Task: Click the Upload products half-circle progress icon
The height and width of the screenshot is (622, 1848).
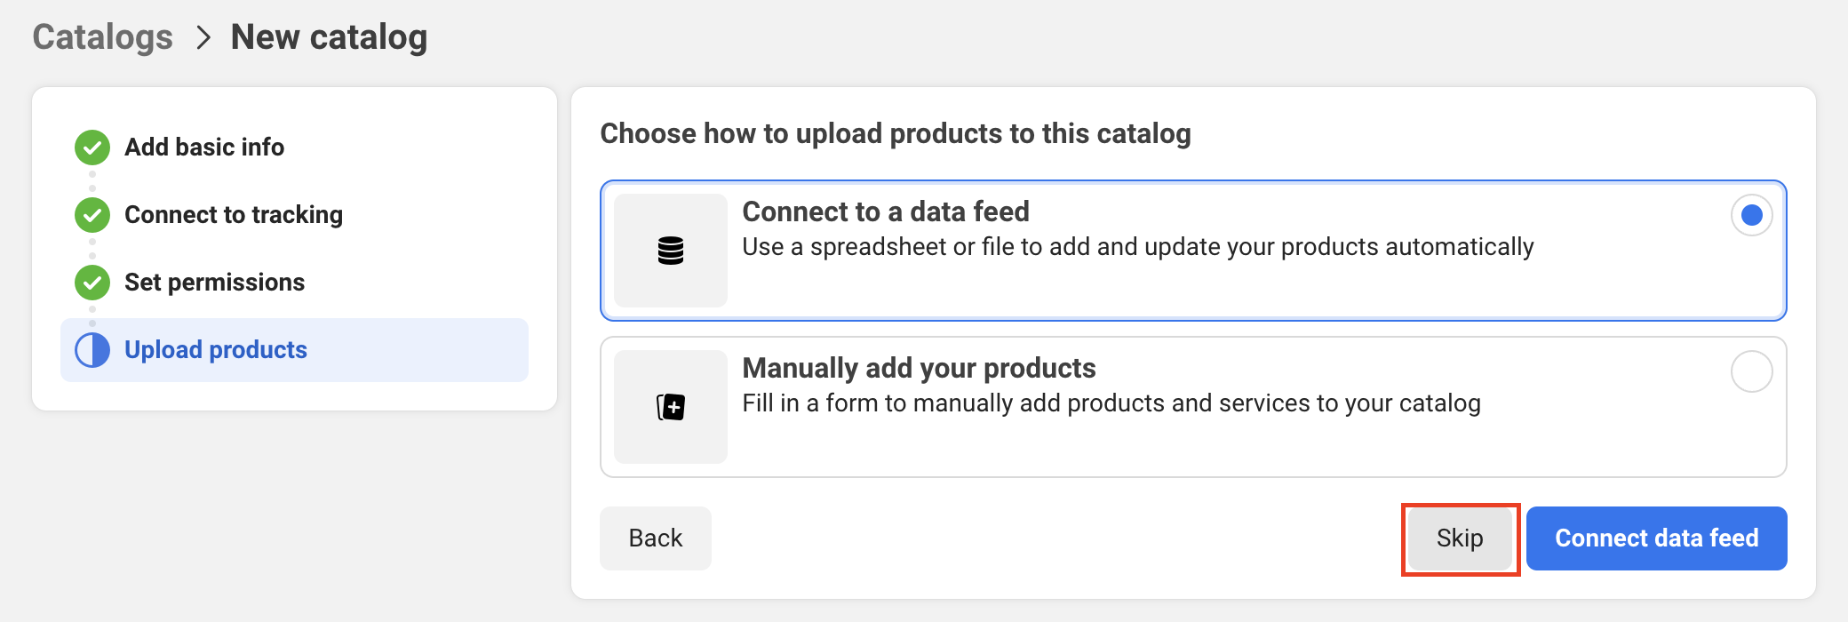Action: pos(92,350)
